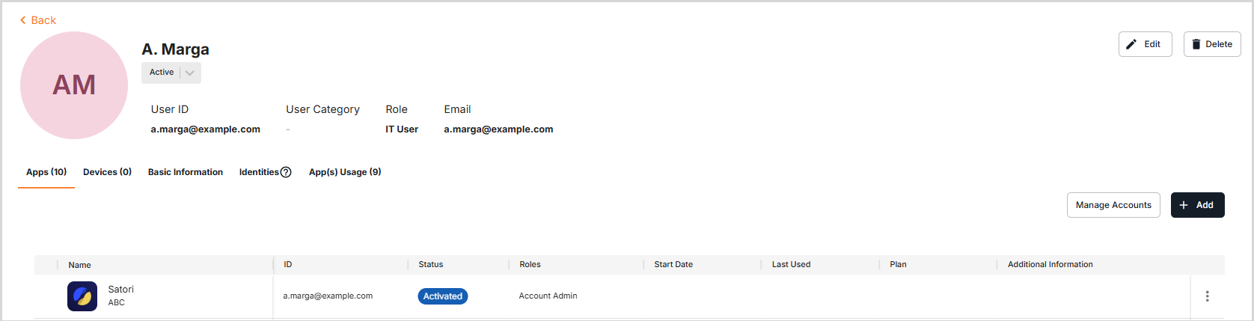Viewport: 1254px width, 321px height.
Task: Click the Manage Accounts button
Action: pos(1113,205)
